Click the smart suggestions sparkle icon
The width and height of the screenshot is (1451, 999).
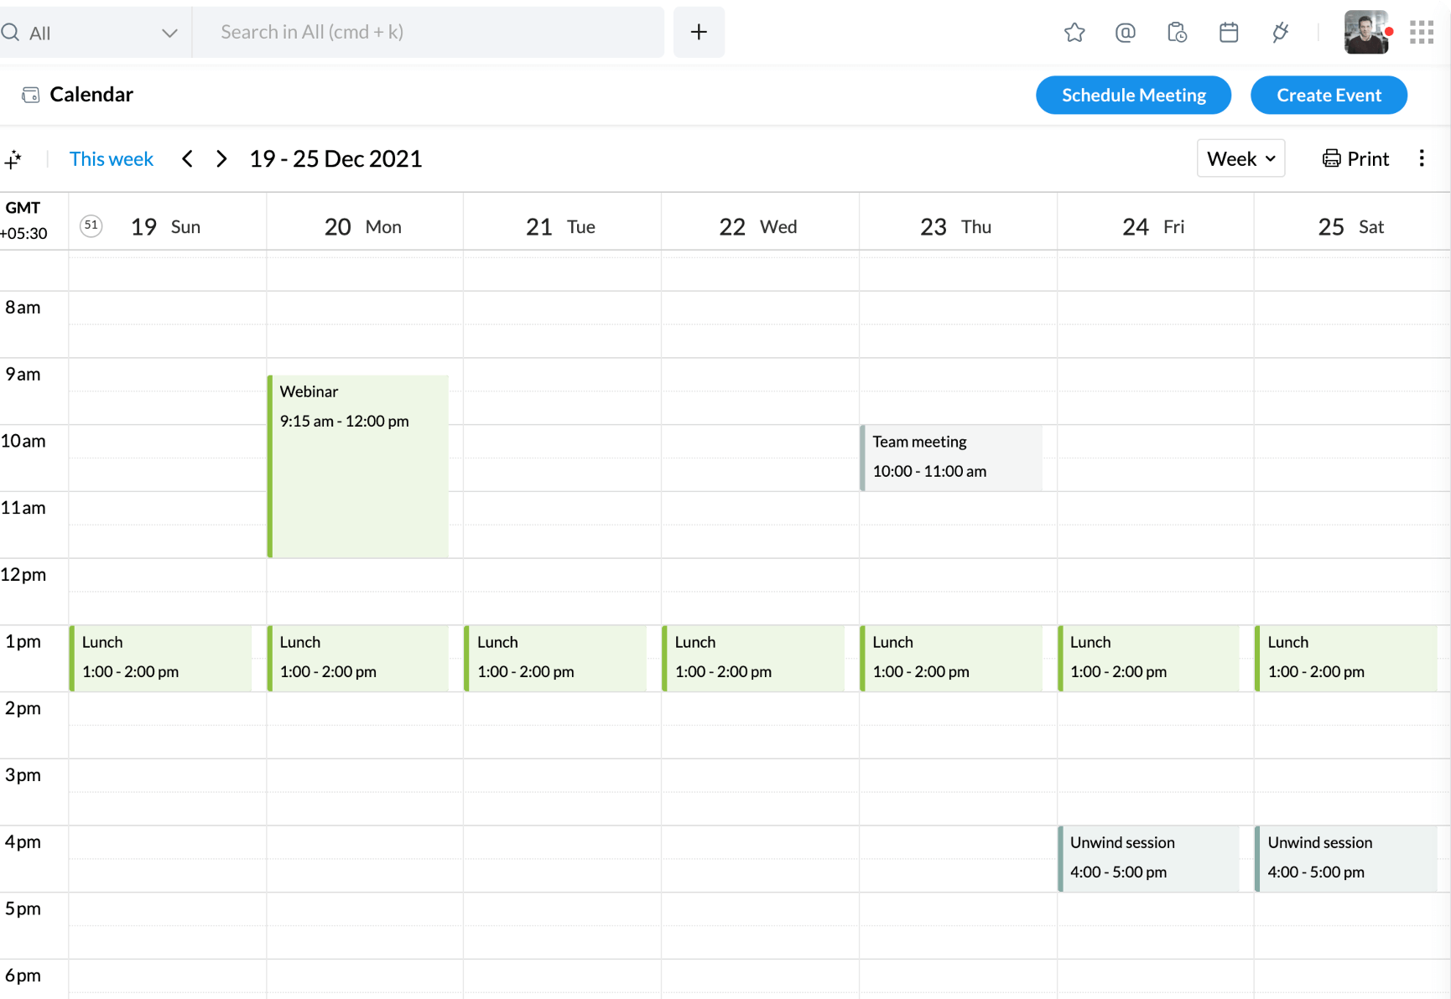14,158
